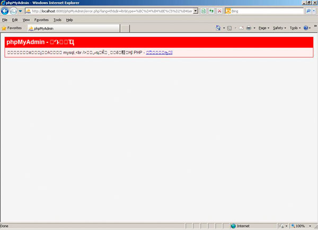The image size is (318, 230).
Task: Click the 100% zoom level button
Action: (298, 226)
